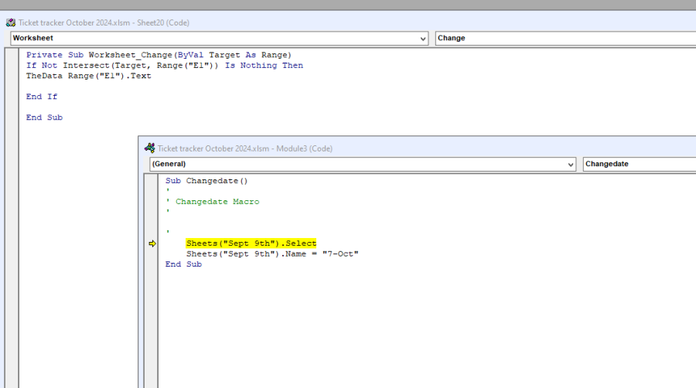Click the Module3 code window title icon
696x388 pixels.
click(x=149, y=148)
